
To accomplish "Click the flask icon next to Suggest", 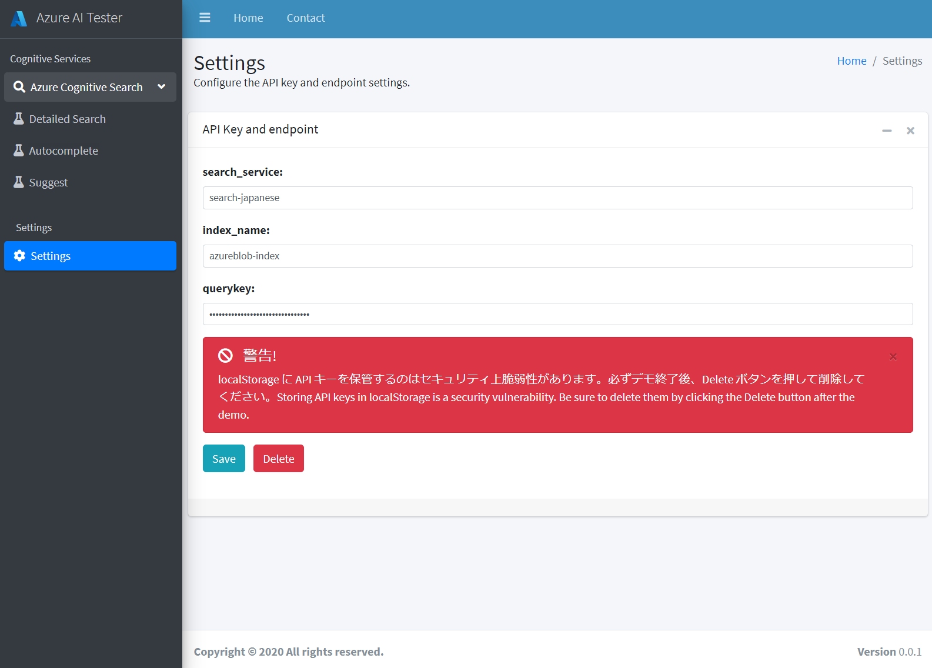I will click(x=19, y=182).
